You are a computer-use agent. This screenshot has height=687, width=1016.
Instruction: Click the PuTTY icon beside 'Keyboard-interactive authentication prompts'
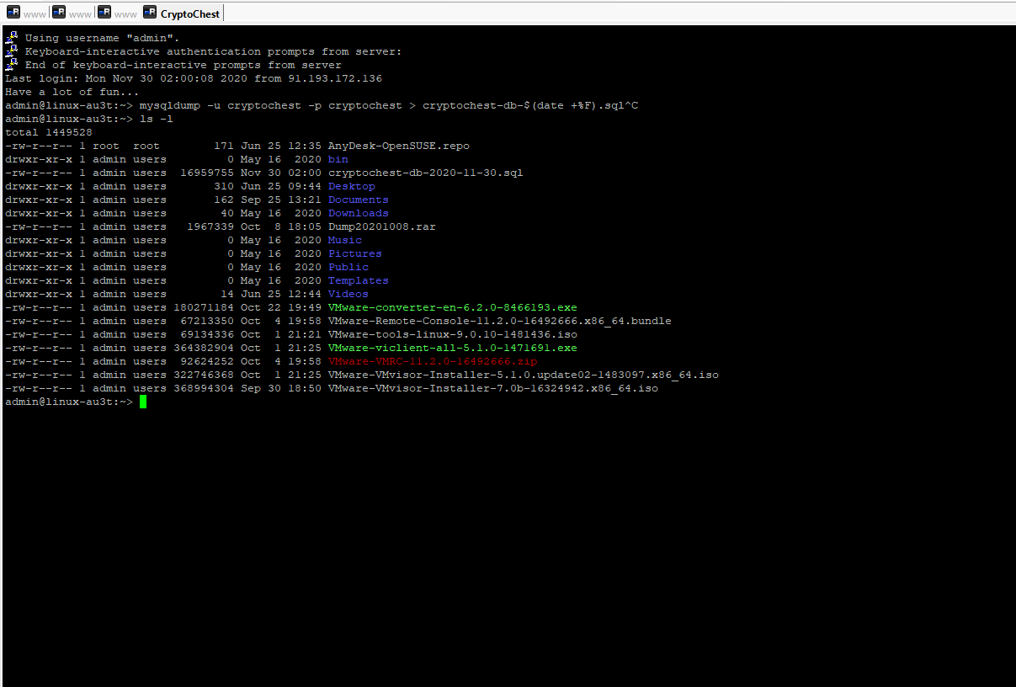click(11, 51)
